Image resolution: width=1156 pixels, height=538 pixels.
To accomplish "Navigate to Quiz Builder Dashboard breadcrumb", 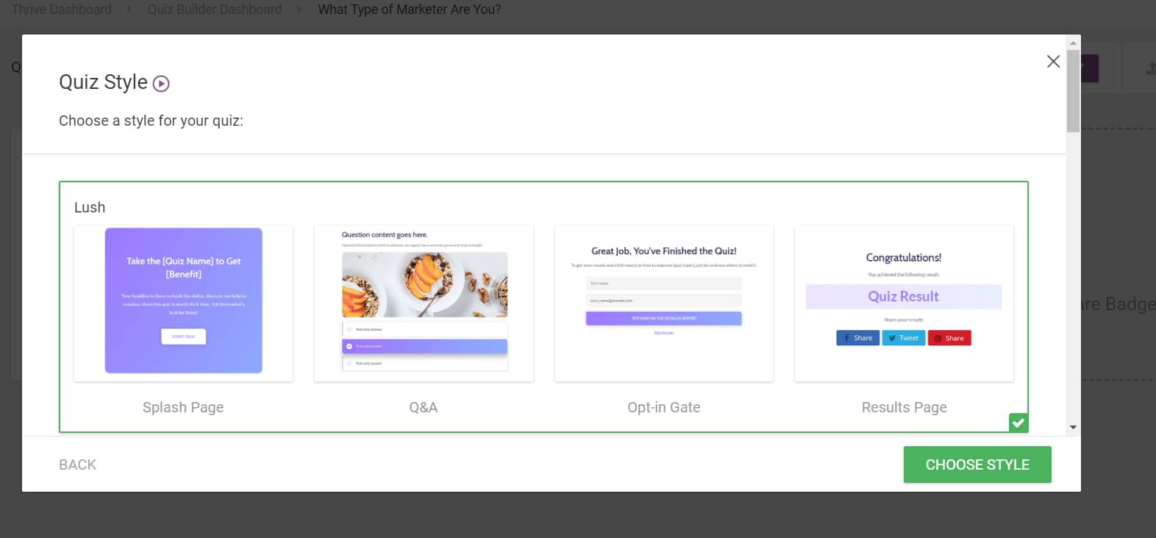I will tap(215, 10).
